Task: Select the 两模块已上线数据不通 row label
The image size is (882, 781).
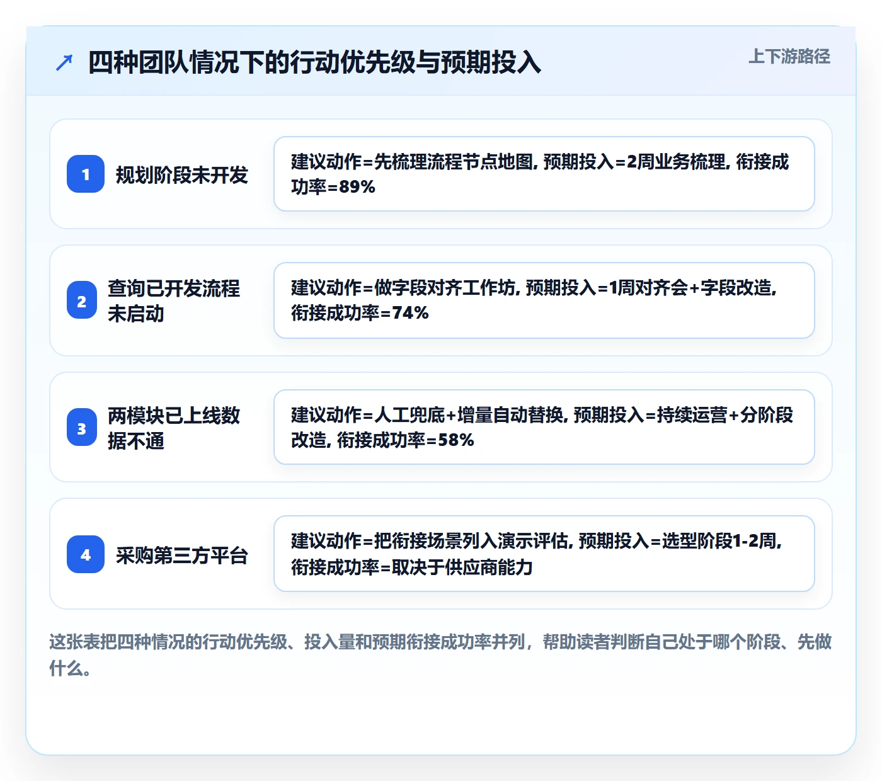Action: point(174,428)
